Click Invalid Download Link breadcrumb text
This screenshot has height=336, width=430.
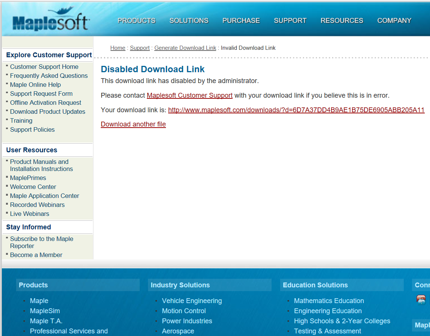pyautogui.click(x=248, y=48)
